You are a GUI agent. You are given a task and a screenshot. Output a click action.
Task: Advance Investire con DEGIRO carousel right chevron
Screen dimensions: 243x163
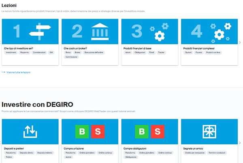[x=240, y=143]
